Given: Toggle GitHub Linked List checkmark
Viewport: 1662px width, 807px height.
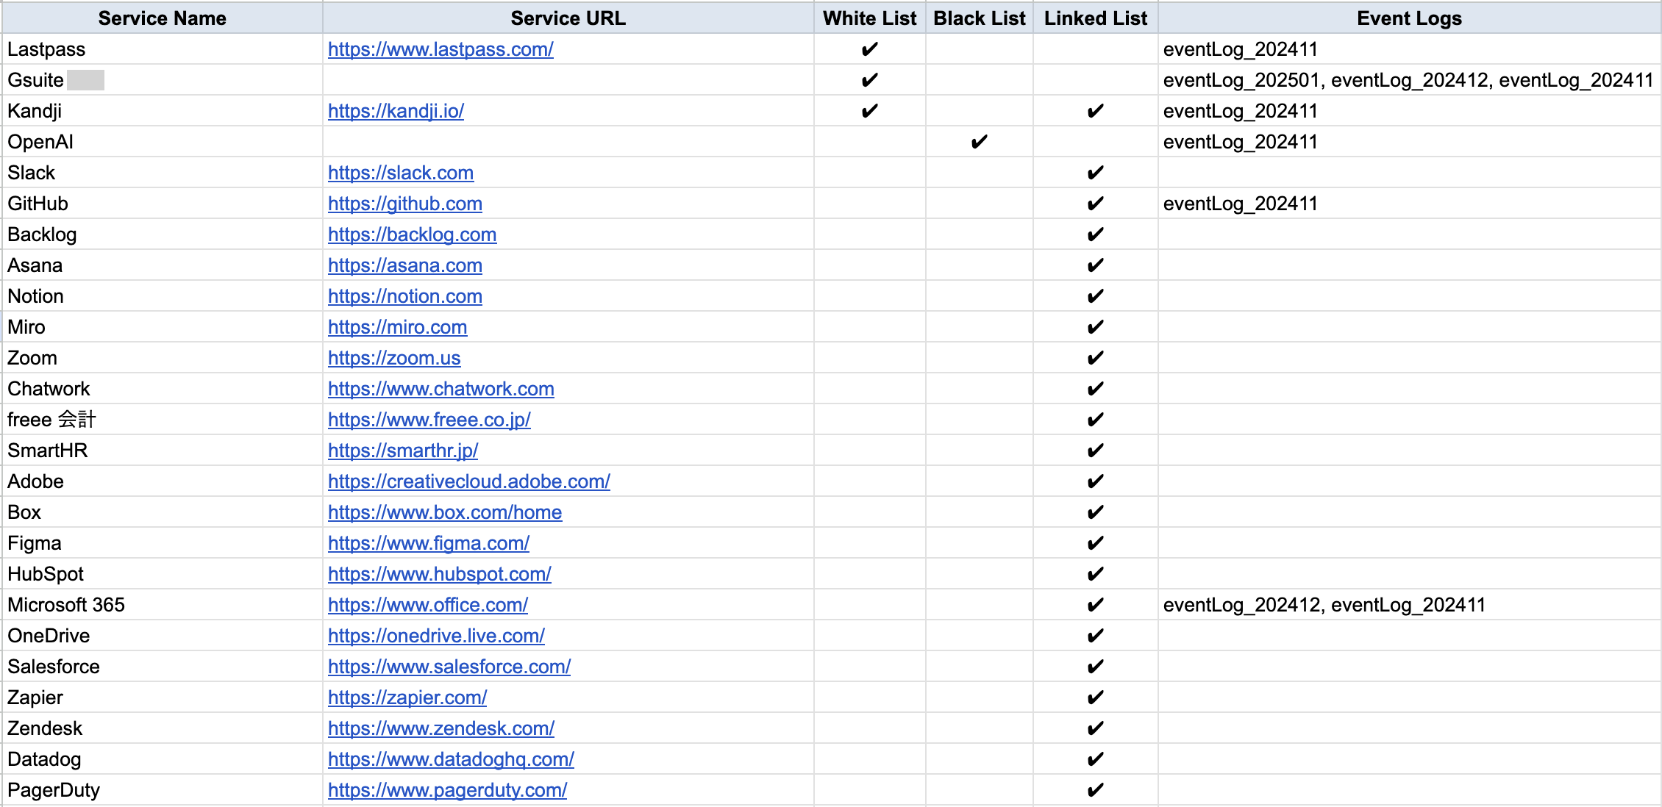Looking at the screenshot, I should point(1095,204).
